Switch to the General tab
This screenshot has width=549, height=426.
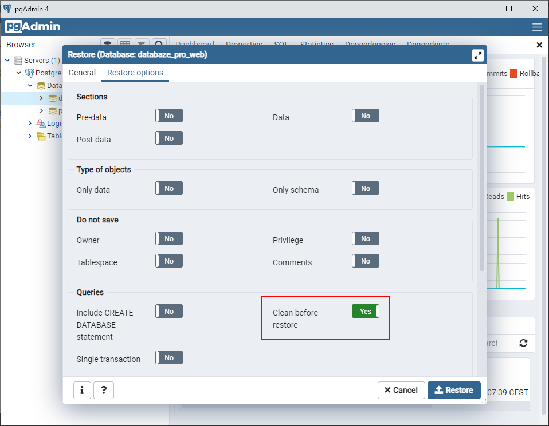click(82, 73)
